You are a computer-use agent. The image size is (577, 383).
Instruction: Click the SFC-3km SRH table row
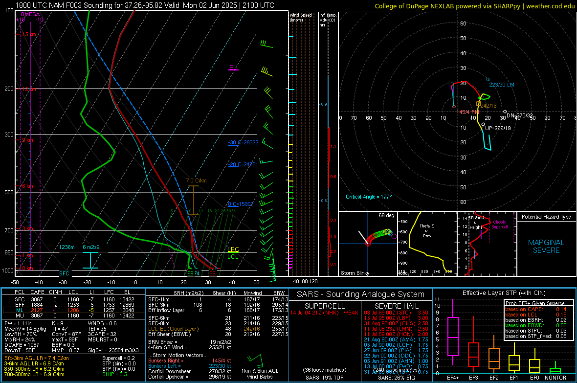(x=218, y=305)
